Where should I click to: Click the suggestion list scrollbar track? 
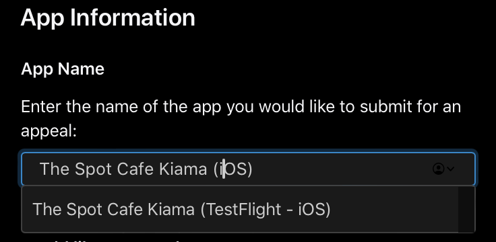coord(466,209)
